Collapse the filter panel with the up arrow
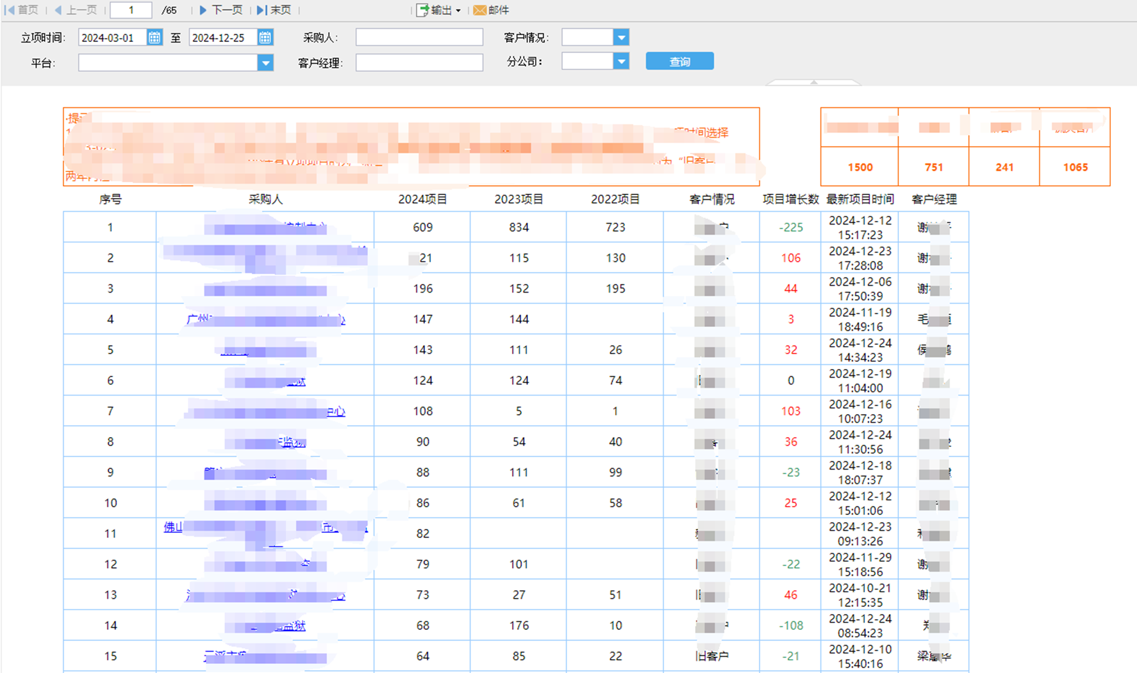The height and width of the screenshot is (673, 1137). [814, 82]
